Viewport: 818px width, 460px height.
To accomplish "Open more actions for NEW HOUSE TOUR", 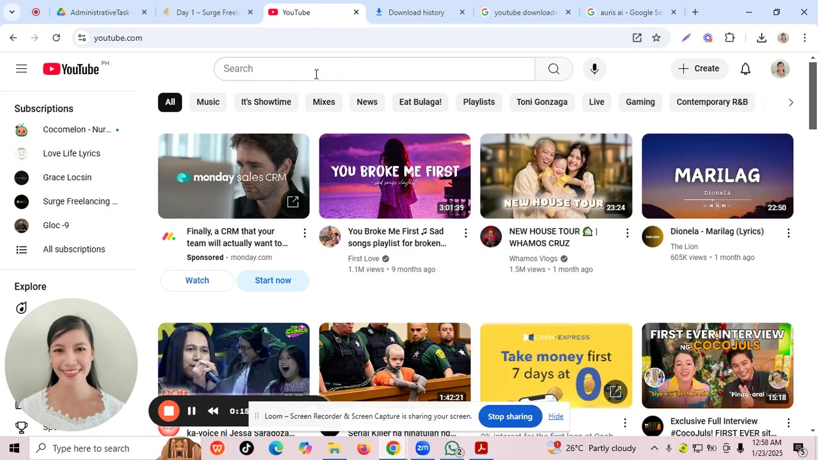I will (627, 233).
